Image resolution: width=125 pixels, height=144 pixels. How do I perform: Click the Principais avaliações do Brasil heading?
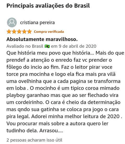[48, 6]
